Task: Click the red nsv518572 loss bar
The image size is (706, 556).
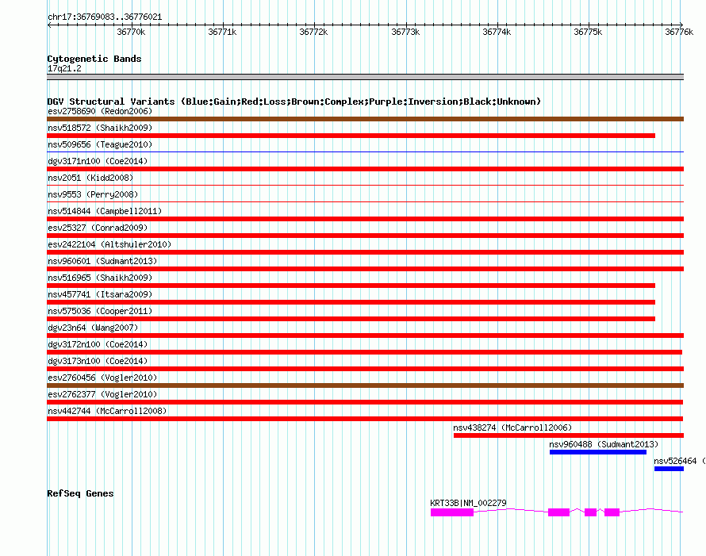Action: (x=351, y=136)
